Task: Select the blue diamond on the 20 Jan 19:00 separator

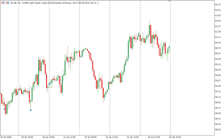Action: coord(49,84)
